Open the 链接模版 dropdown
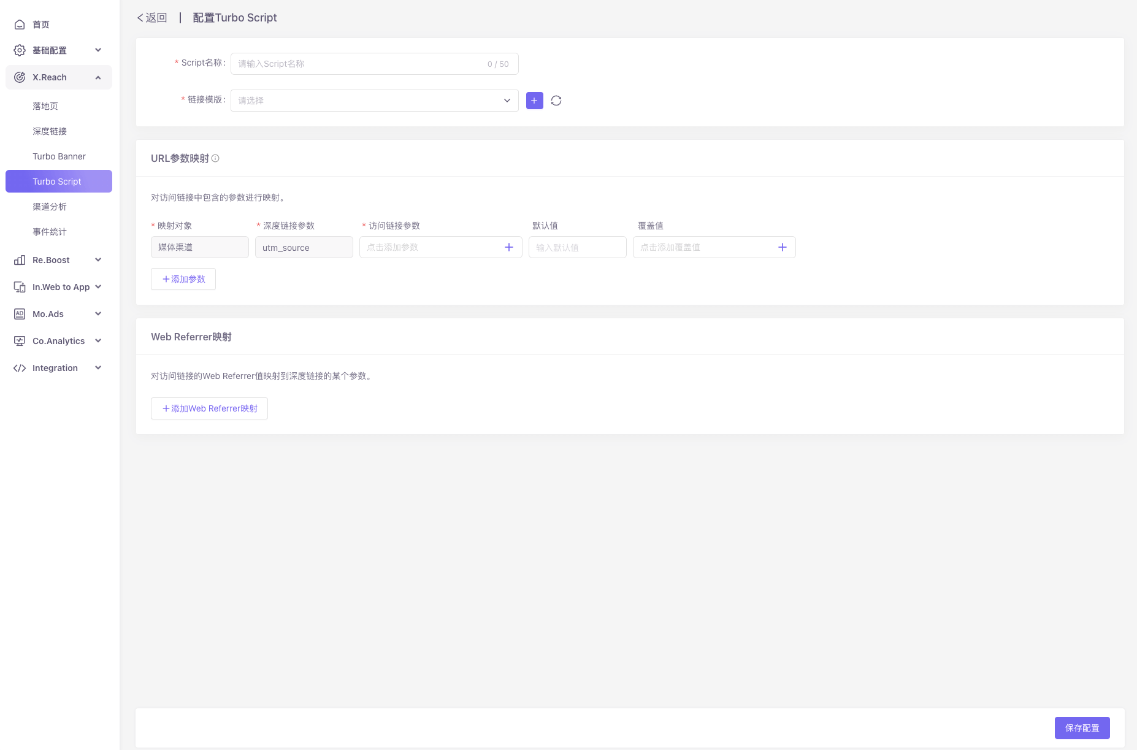The width and height of the screenshot is (1137, 750). tap(374, 101)
